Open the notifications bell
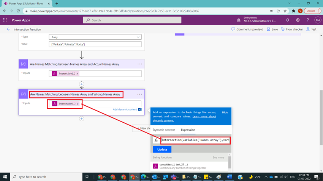This screenshot has height=181, width=323. (x=288, y=20)
